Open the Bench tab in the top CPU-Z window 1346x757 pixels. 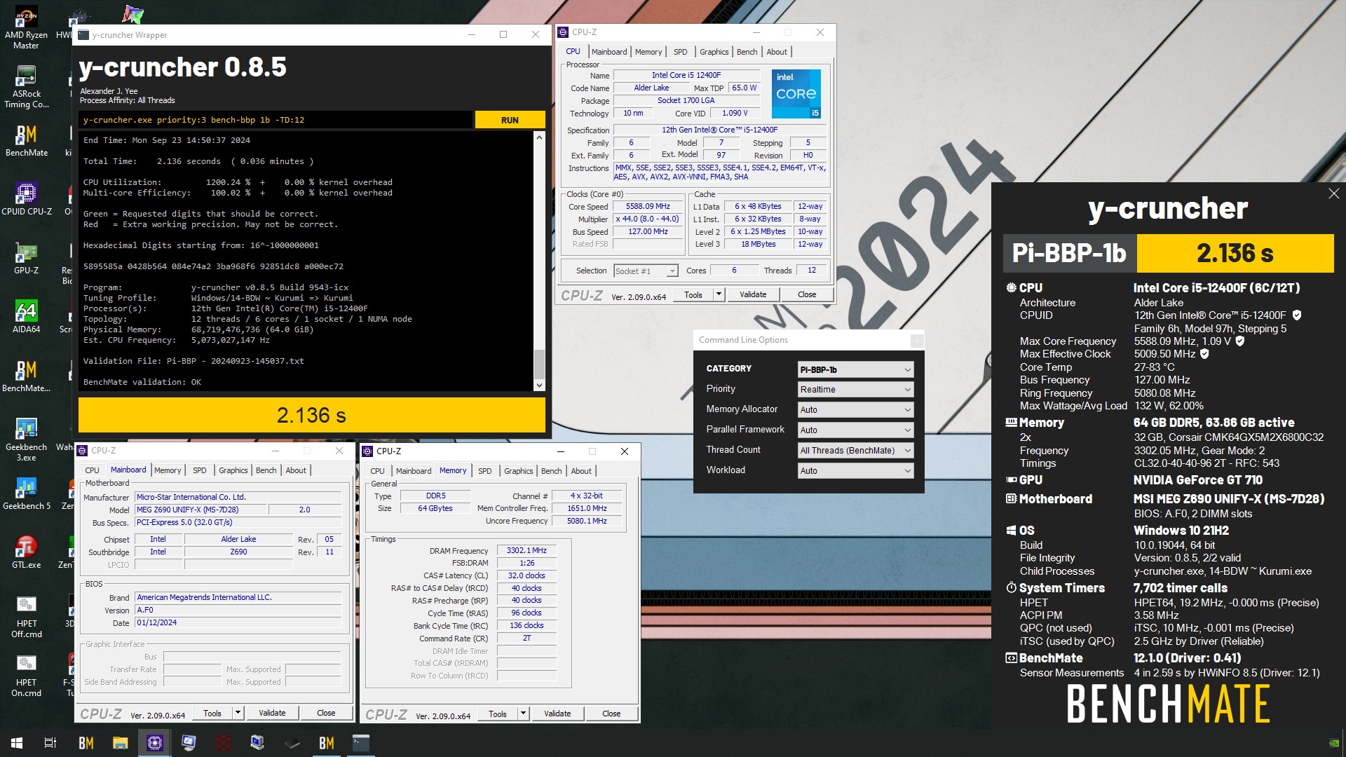(747, 52)
